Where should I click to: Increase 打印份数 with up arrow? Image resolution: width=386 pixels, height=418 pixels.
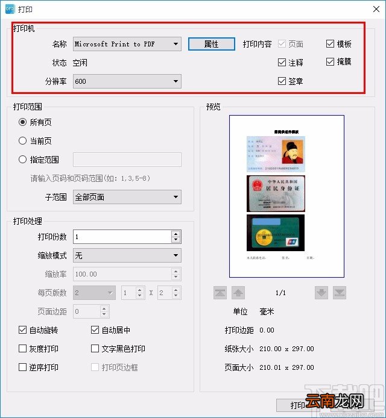[176, 234]
